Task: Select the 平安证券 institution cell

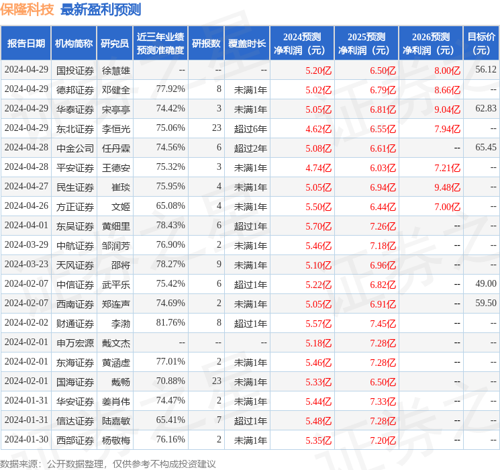Action: (x=75, y=168)
